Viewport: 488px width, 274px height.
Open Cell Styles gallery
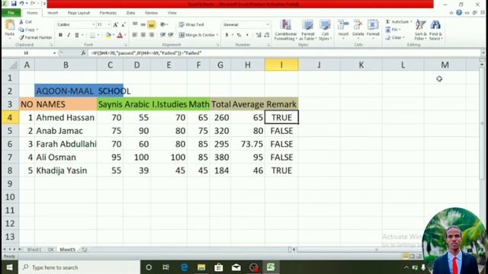326,30
